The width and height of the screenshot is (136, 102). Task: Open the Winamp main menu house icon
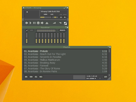pos(24,8)
